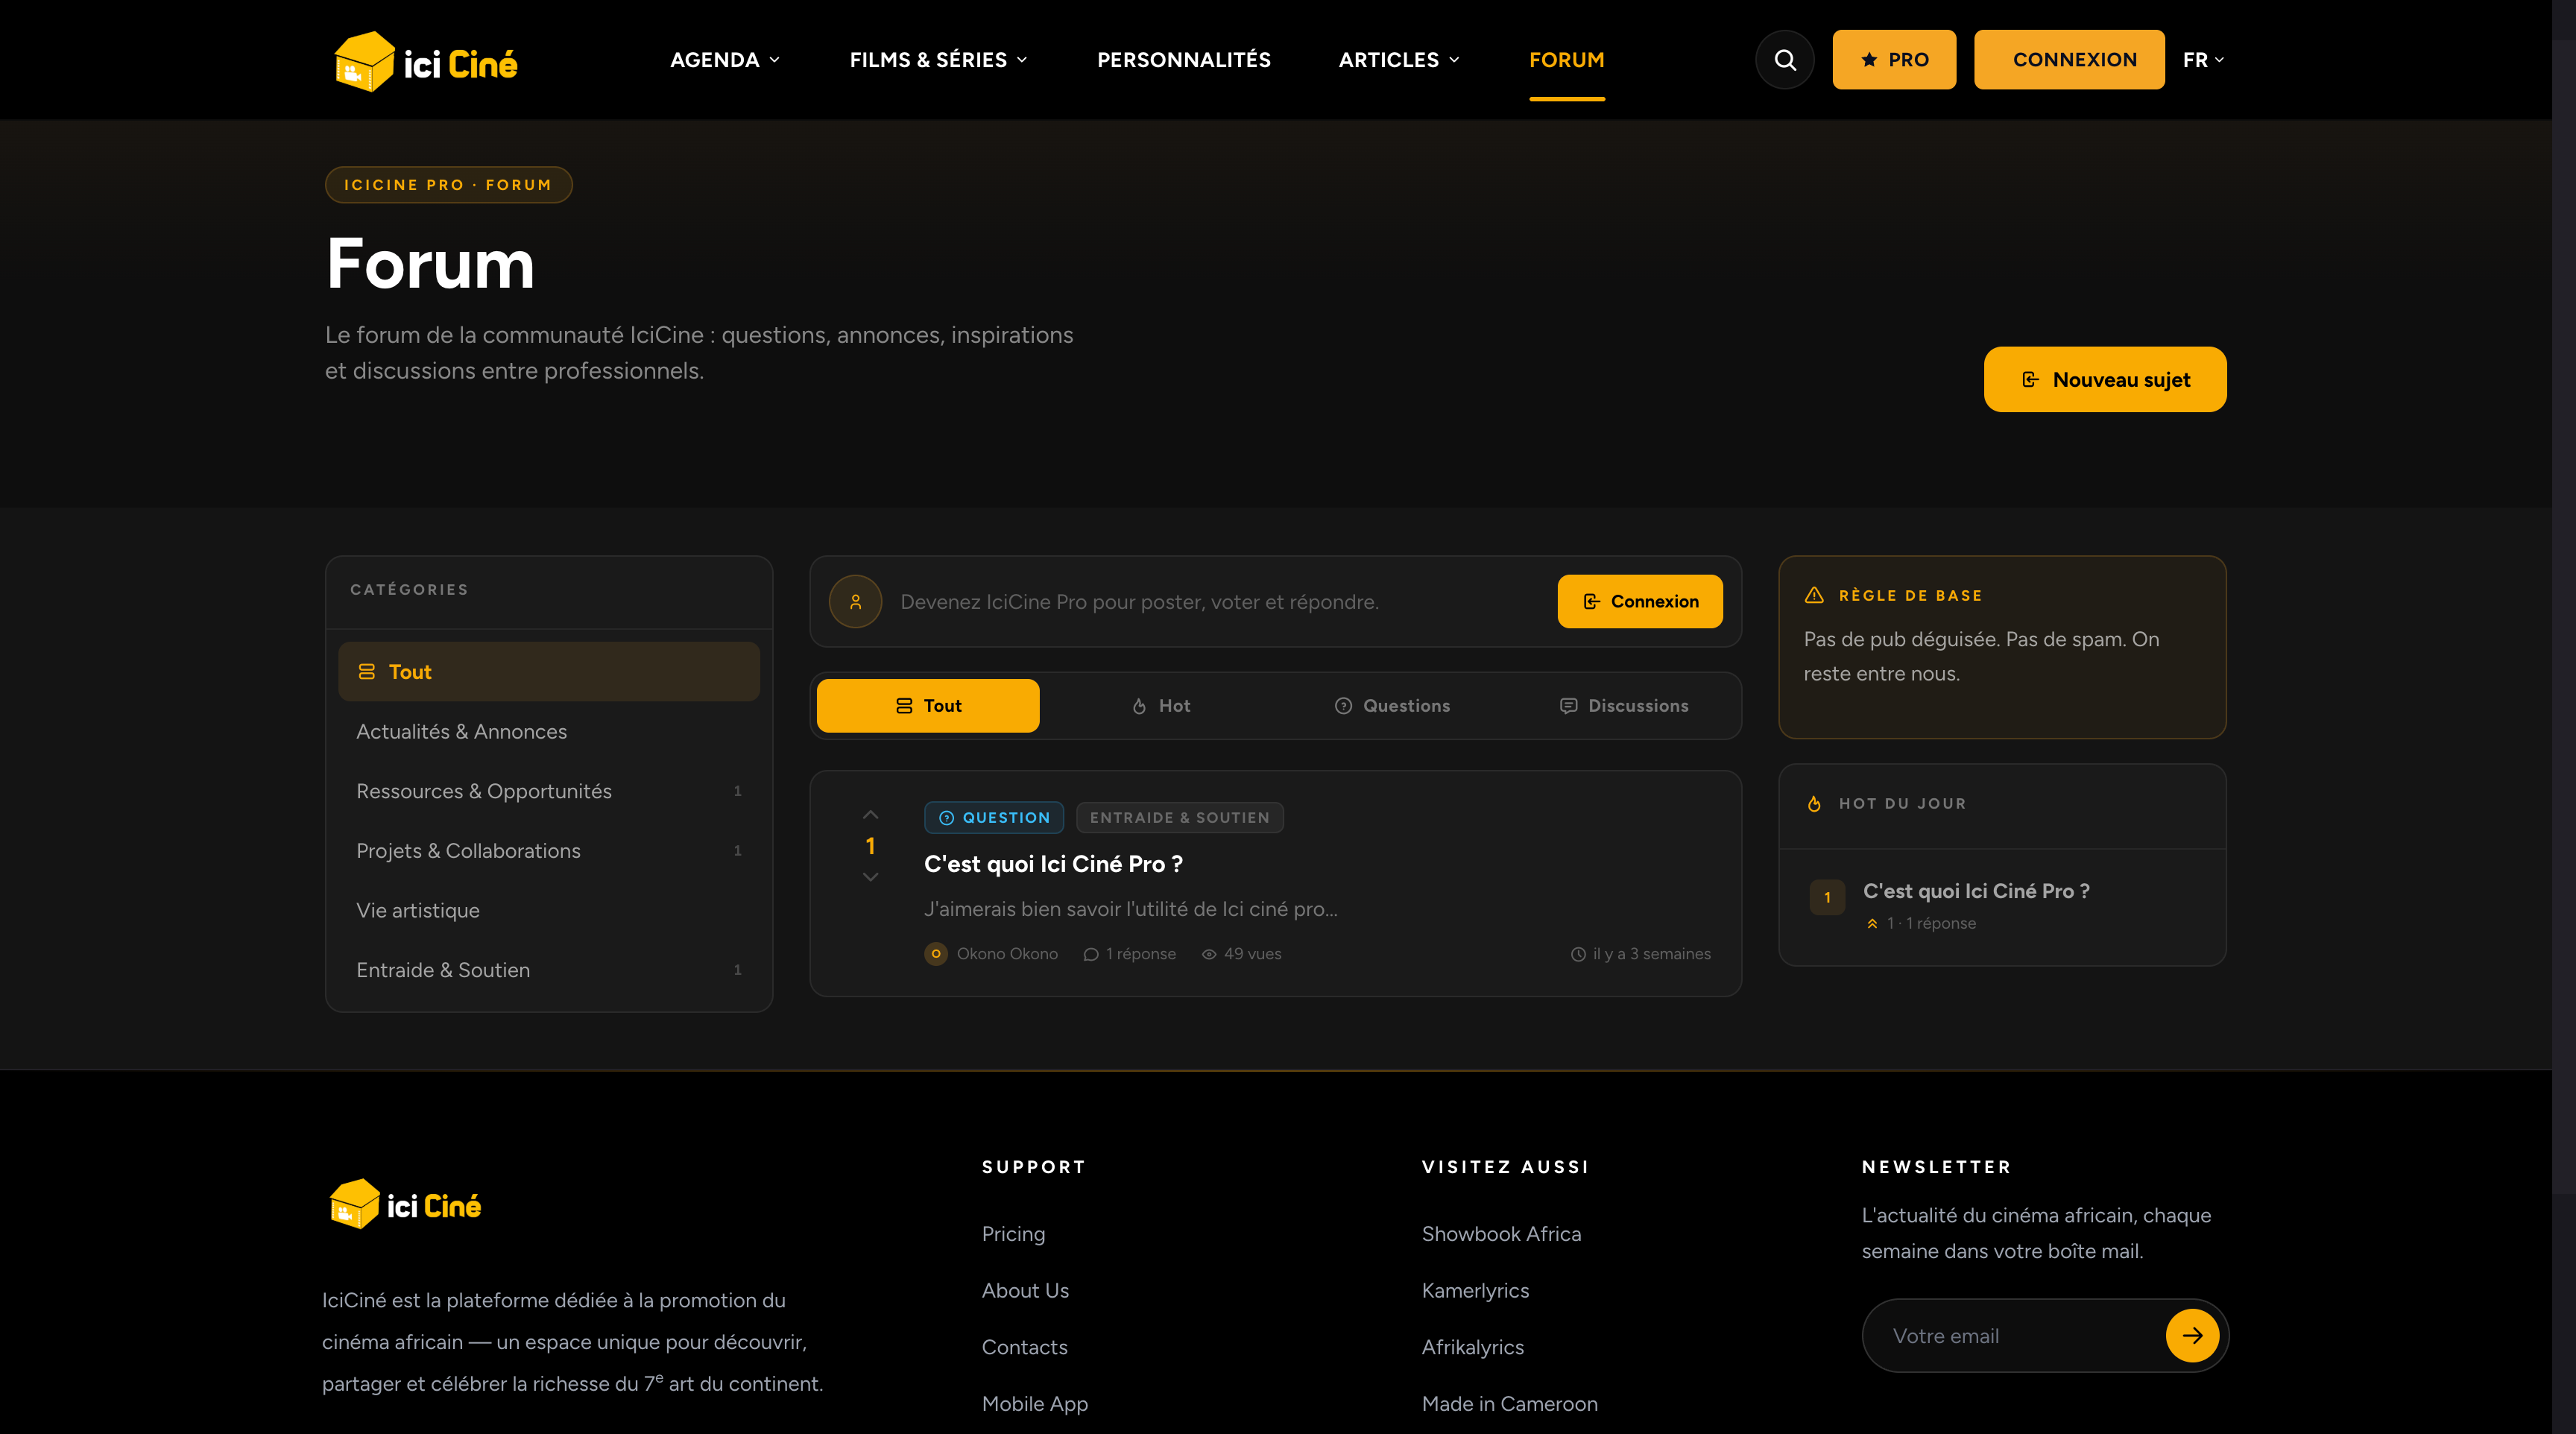Select Vie artistique category
Screen dimensions: 2576x1434
549,911
